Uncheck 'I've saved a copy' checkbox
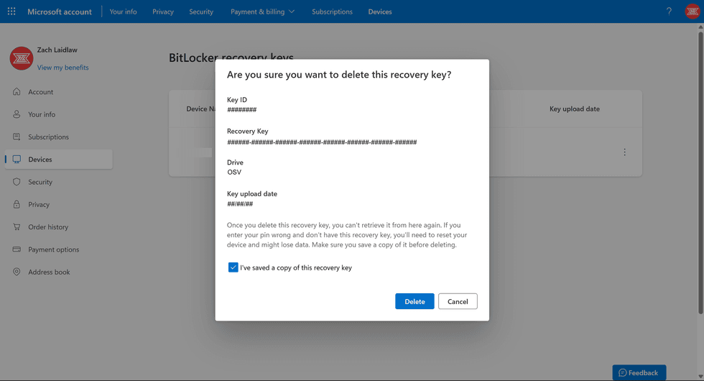The image size is (704, 381). click(233, 267)
